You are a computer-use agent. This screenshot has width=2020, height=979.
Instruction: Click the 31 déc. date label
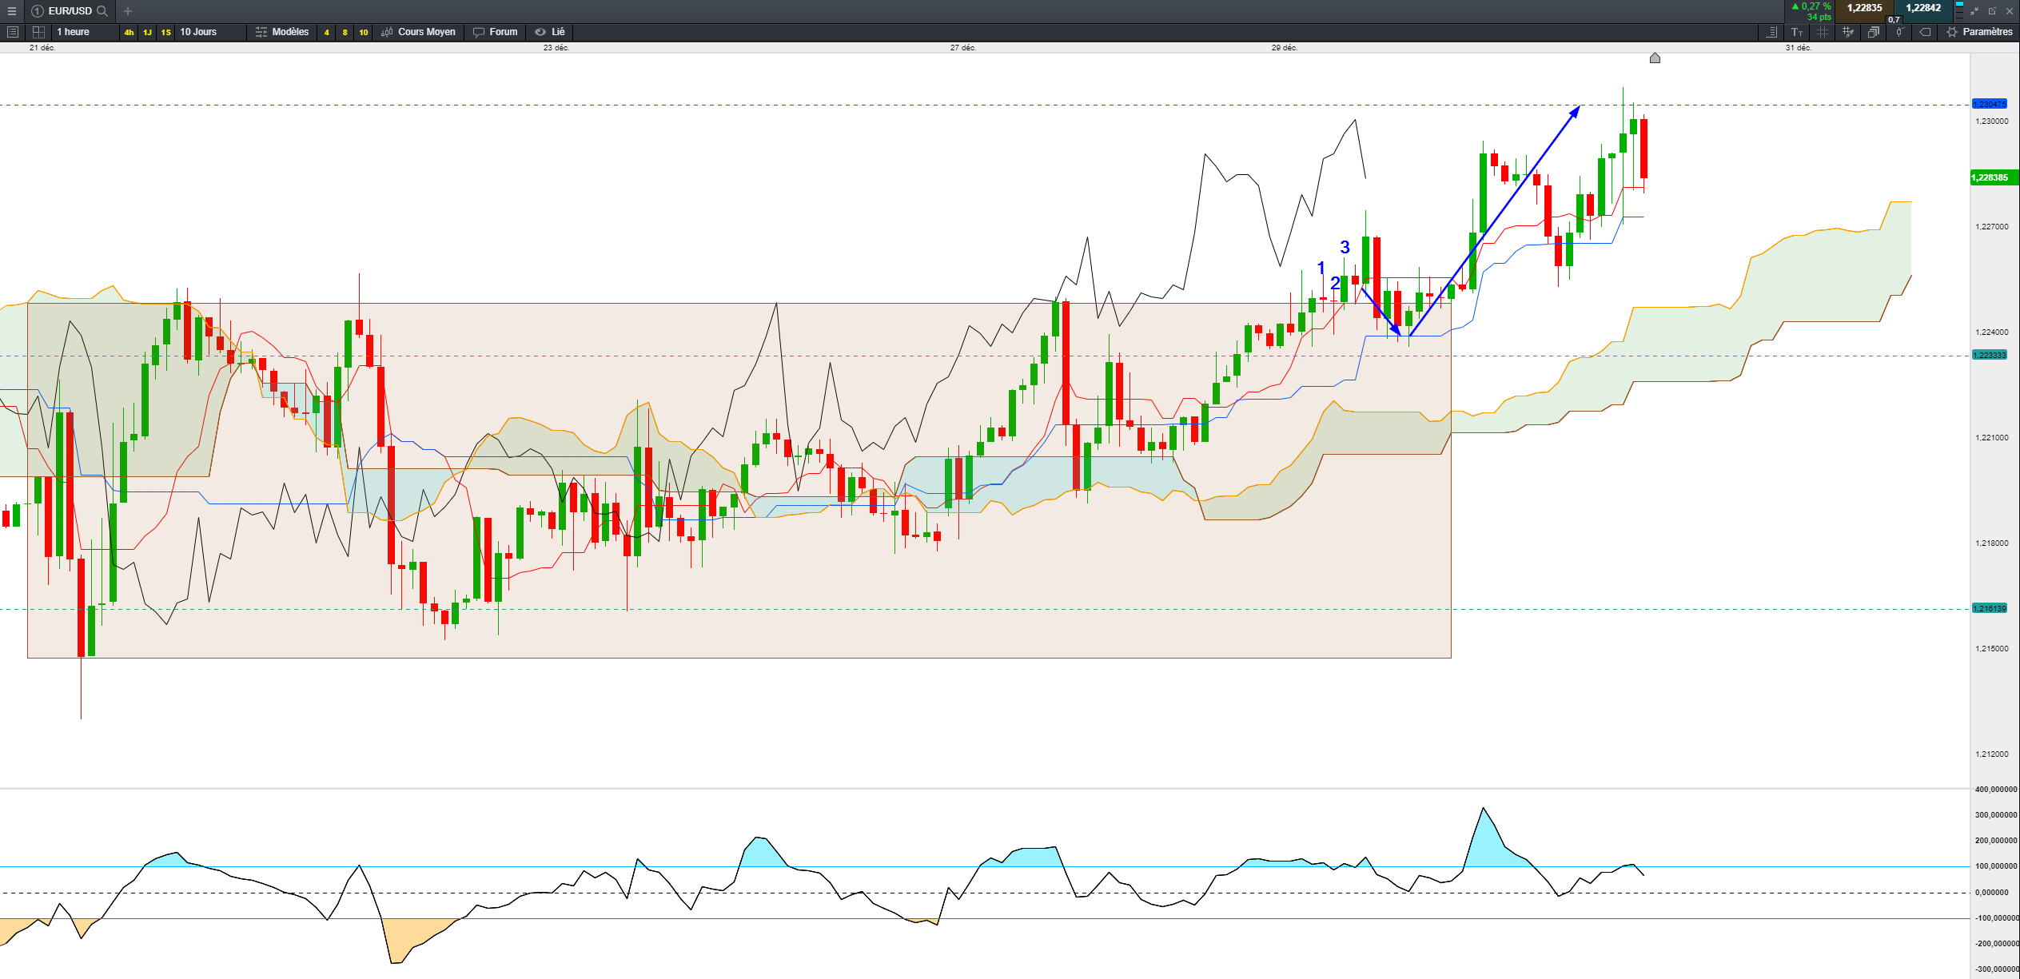1799,48
